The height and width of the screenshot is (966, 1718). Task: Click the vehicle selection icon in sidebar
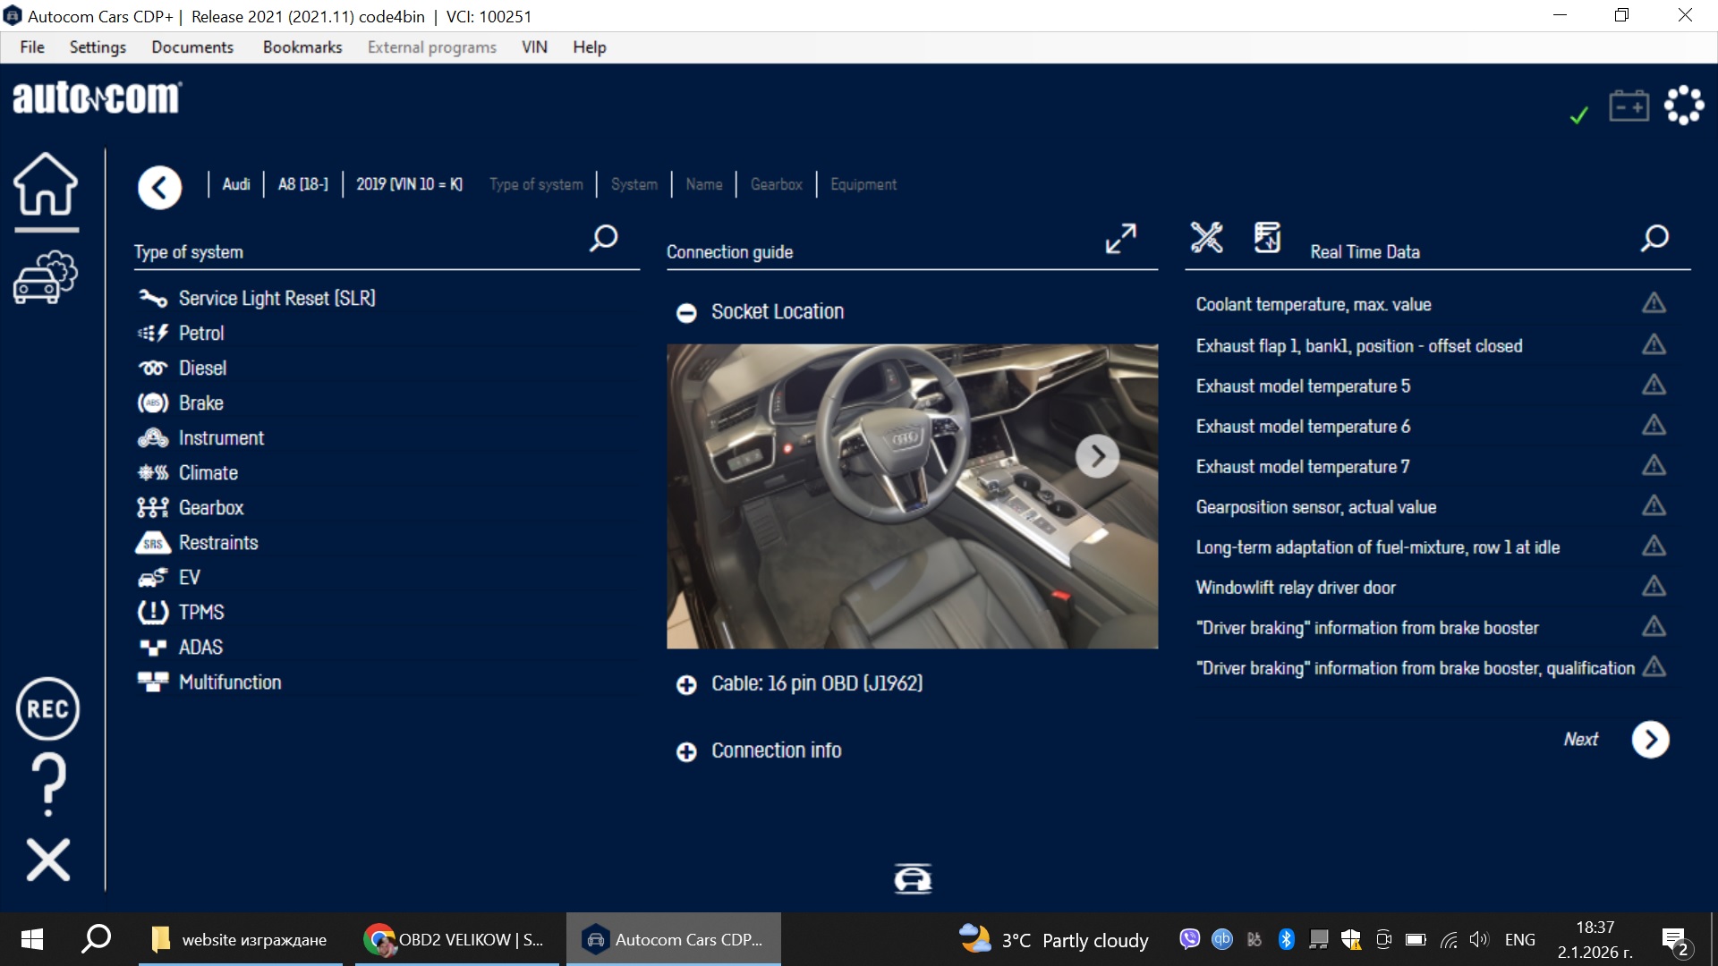coord(45,277)
